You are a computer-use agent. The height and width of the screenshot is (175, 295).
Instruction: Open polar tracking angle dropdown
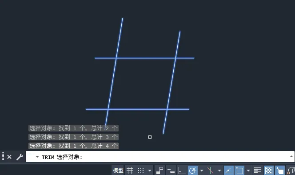[202, 171]
